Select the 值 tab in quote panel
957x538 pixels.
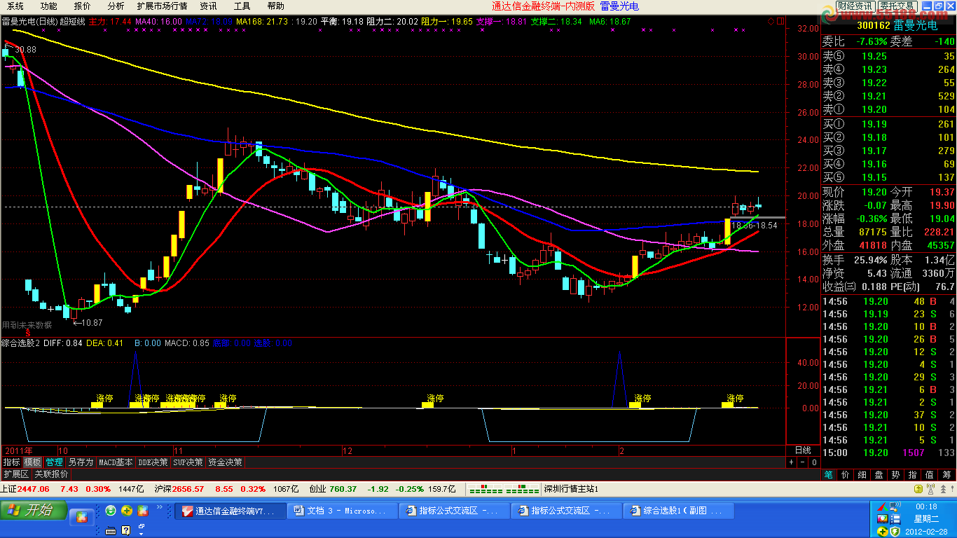tap(930, 474)
